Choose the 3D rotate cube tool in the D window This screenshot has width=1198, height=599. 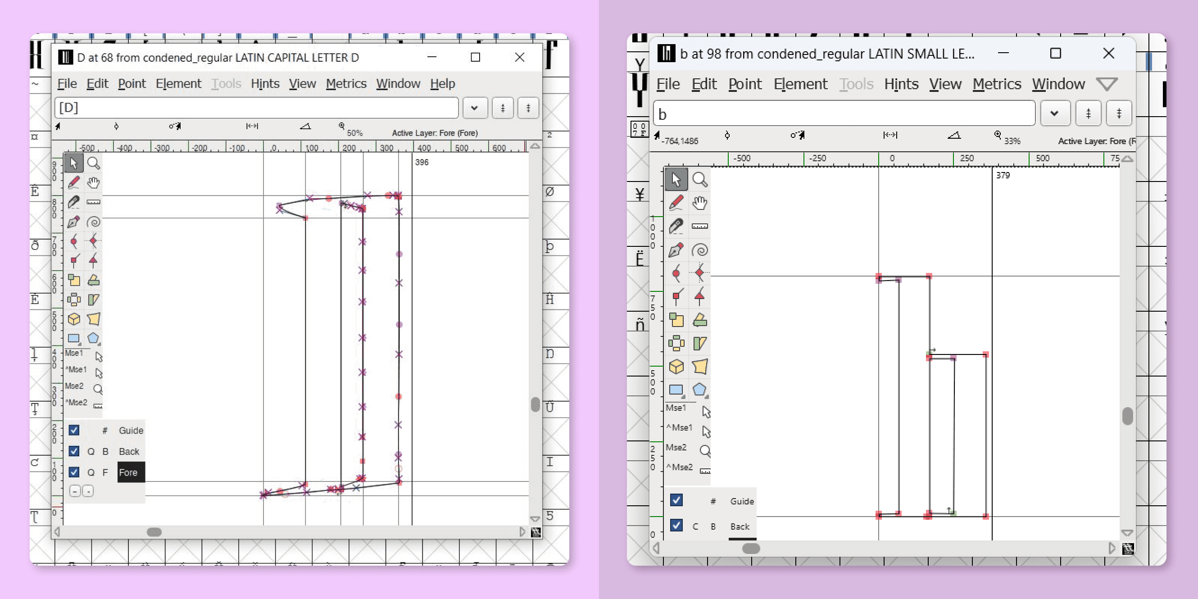pyautogui.click(x=73, y=319)
